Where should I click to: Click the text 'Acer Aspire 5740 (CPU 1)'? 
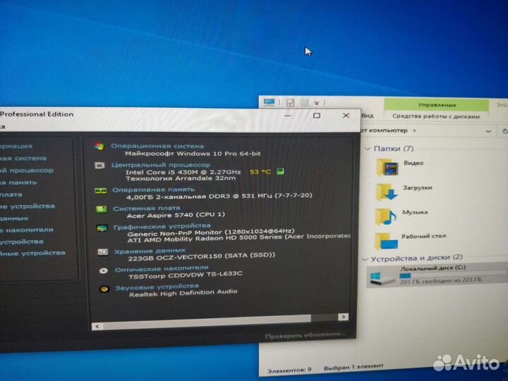176,215
